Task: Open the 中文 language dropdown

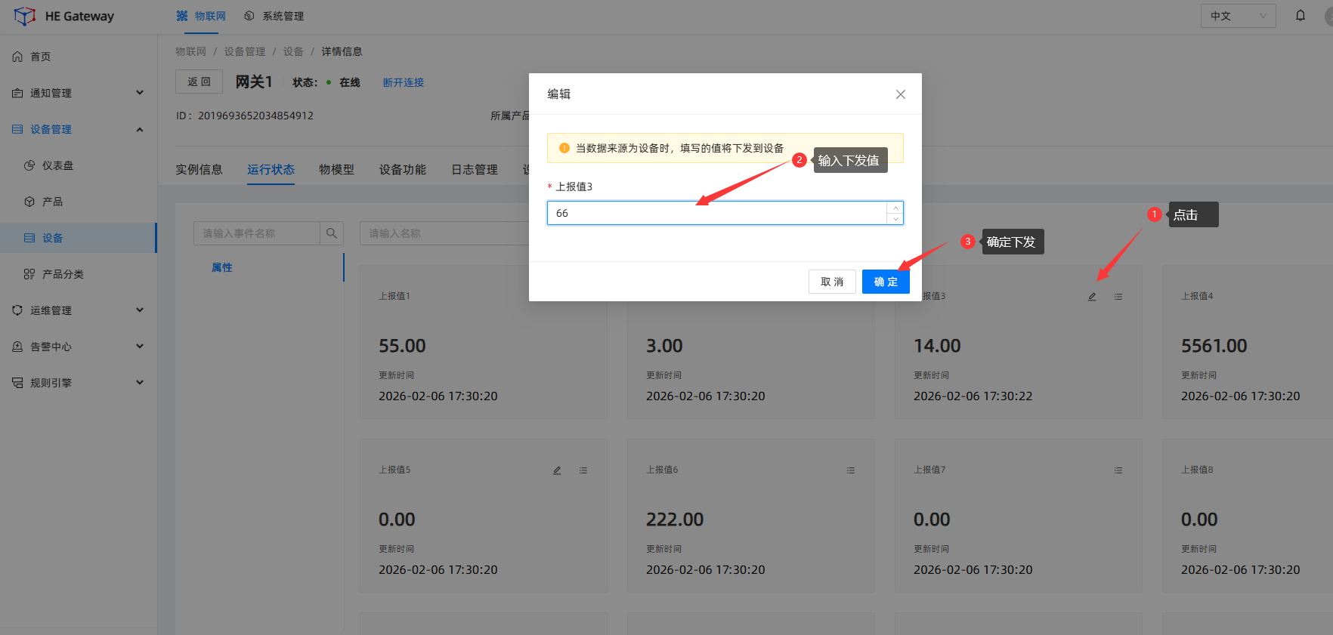Action: pos(1238,16)
